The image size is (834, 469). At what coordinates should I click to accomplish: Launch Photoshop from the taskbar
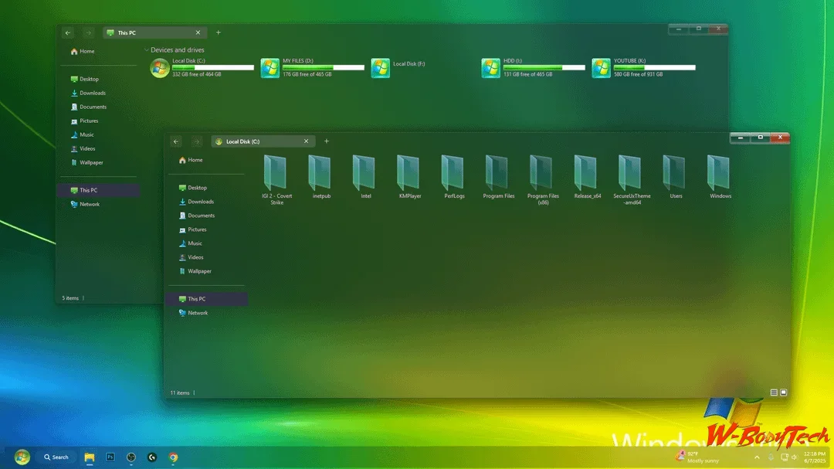pos(112,457)
